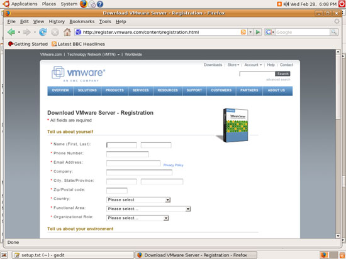Click the page scrollbar down arrow

tap(338, 236)
